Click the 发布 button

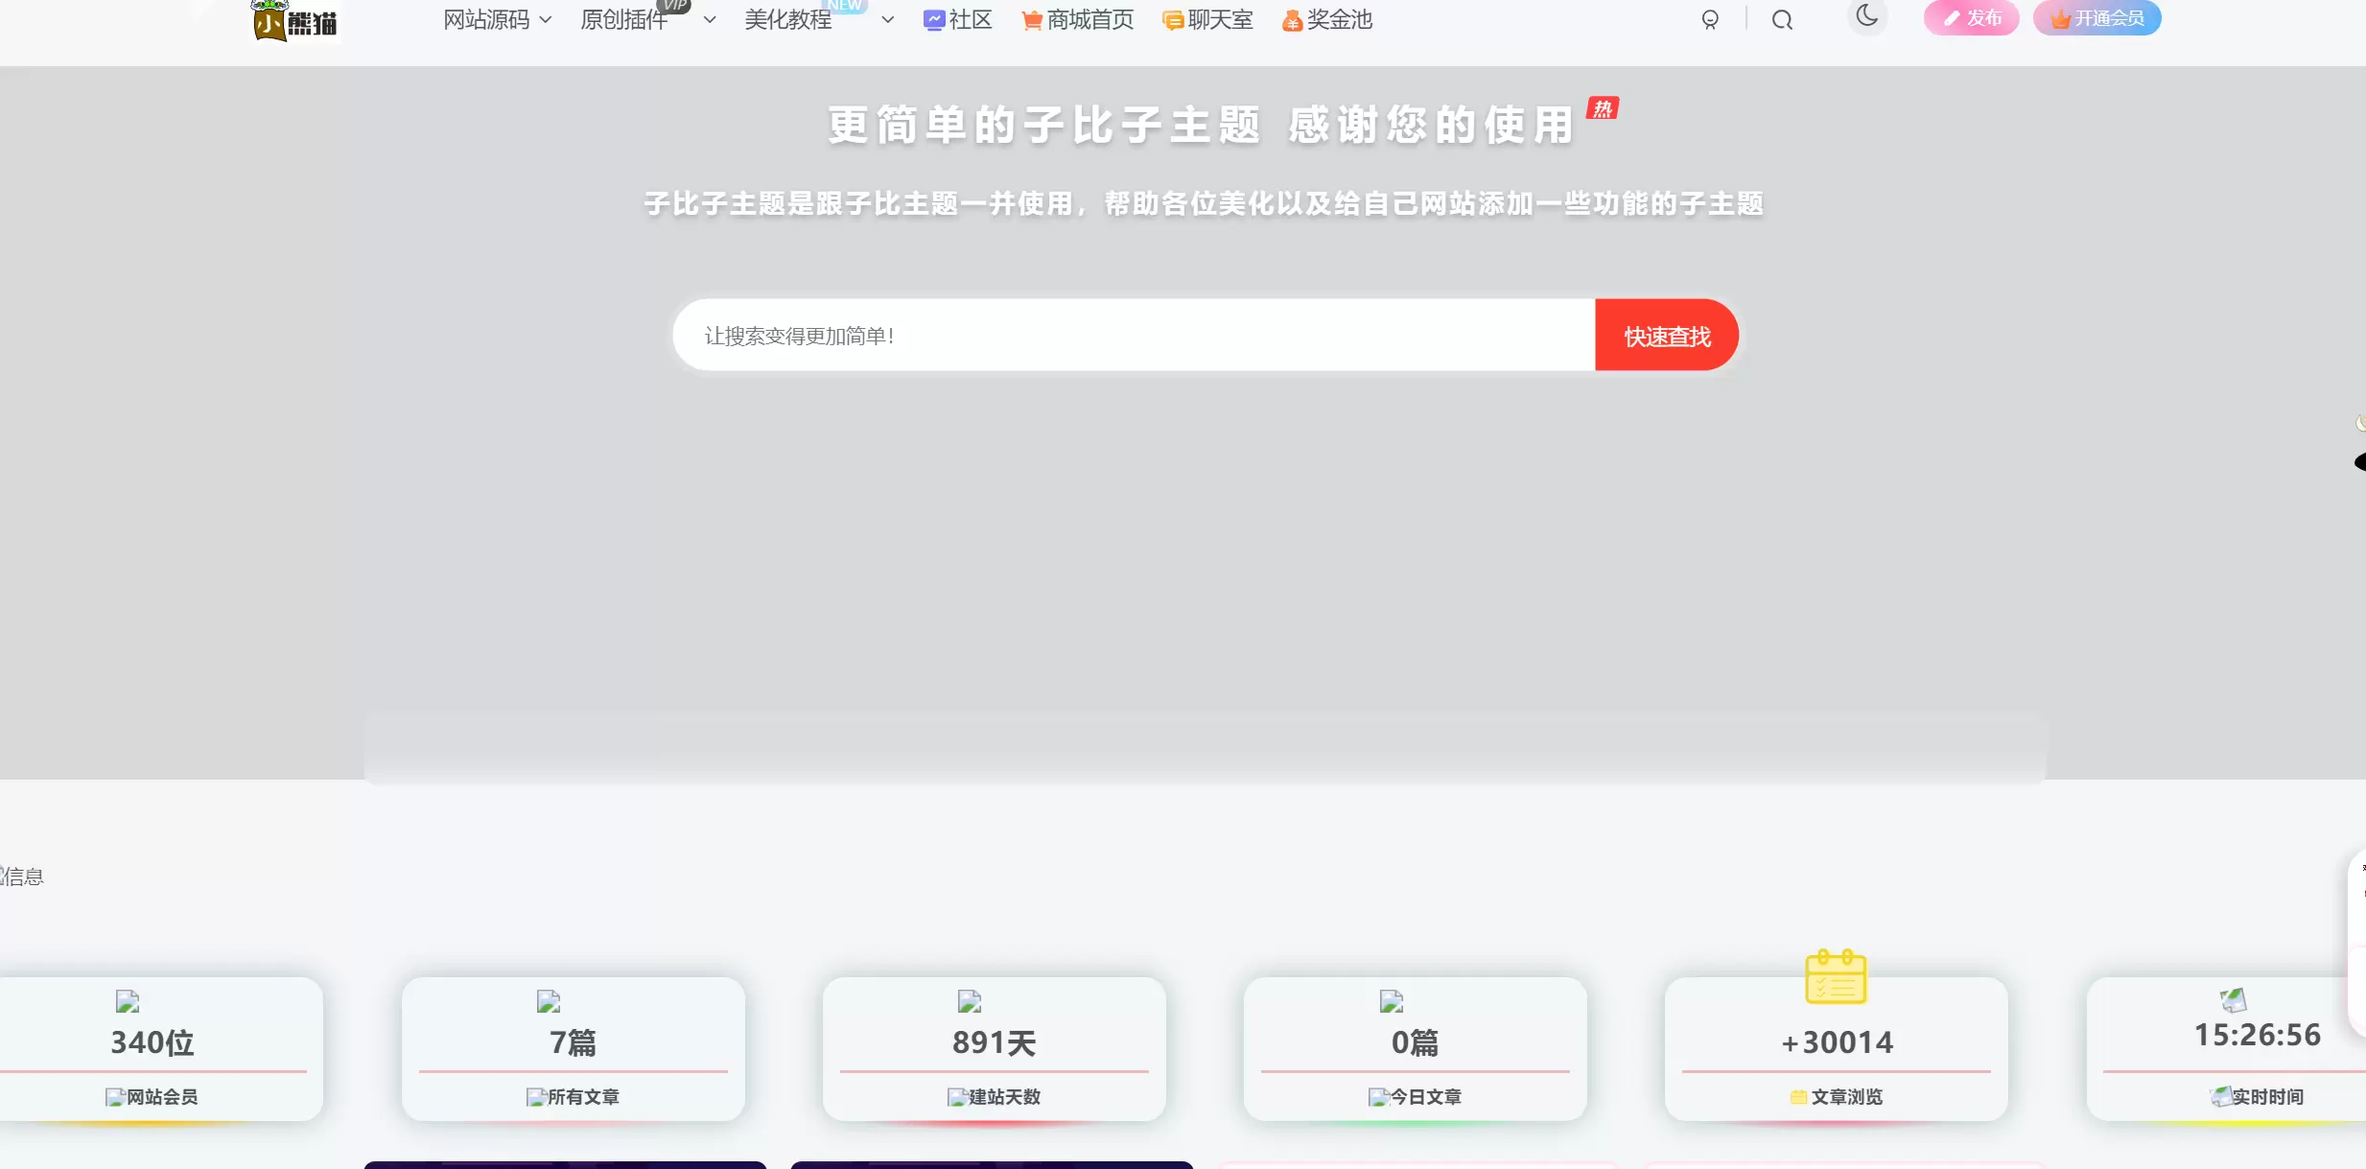[x=1972, y=18]
